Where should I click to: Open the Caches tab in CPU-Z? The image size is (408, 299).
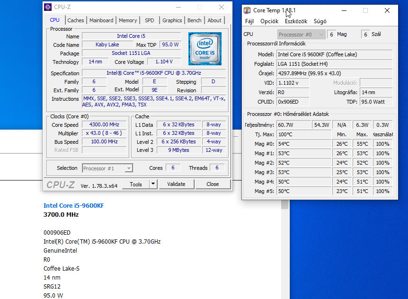pyautogui.click(x=75, y=20)
